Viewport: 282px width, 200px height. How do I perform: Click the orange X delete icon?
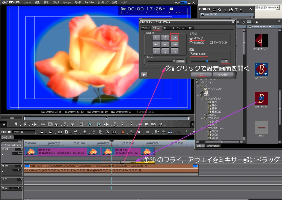[123, 132]
